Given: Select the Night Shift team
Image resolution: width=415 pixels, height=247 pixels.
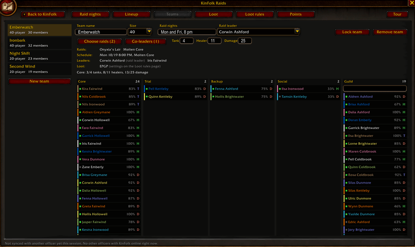Looking at the screenshot, I should (40, 56).
